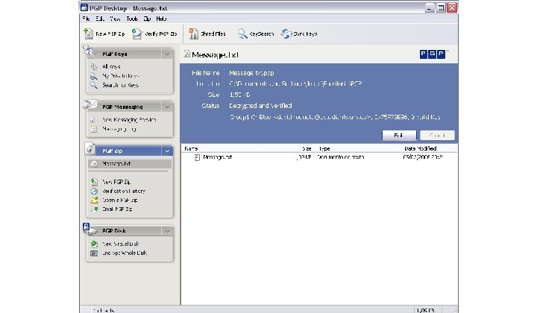Click the PGP Zip panel header
This screenshot has height=313, width=537.
(128, 151)
